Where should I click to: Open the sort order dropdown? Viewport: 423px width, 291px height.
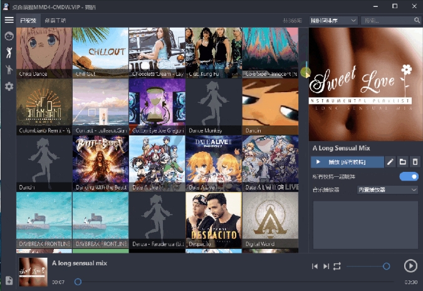coord(333,21)
